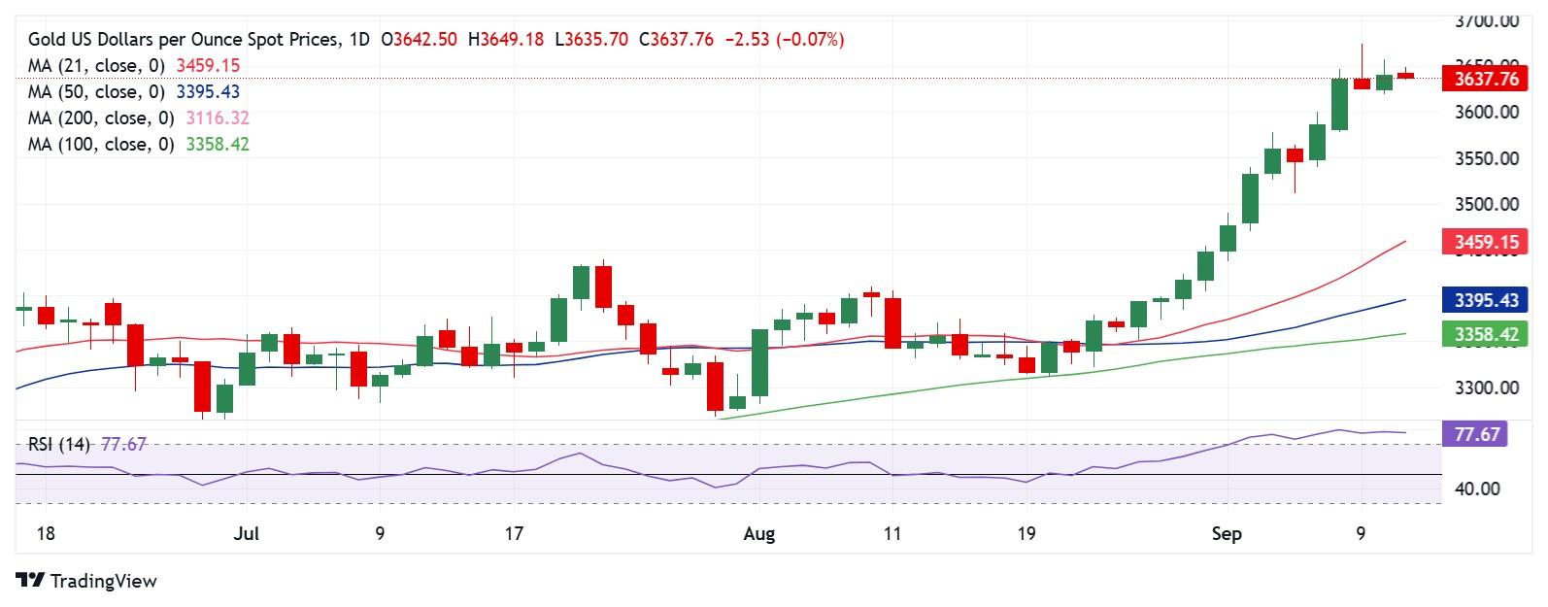Screen dimensions: 1548x607
Task: Click the 1D interval label
Action: tap(359, 40)
